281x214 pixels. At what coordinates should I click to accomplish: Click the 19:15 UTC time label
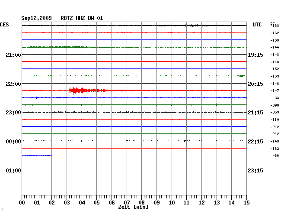coord(255,55)
